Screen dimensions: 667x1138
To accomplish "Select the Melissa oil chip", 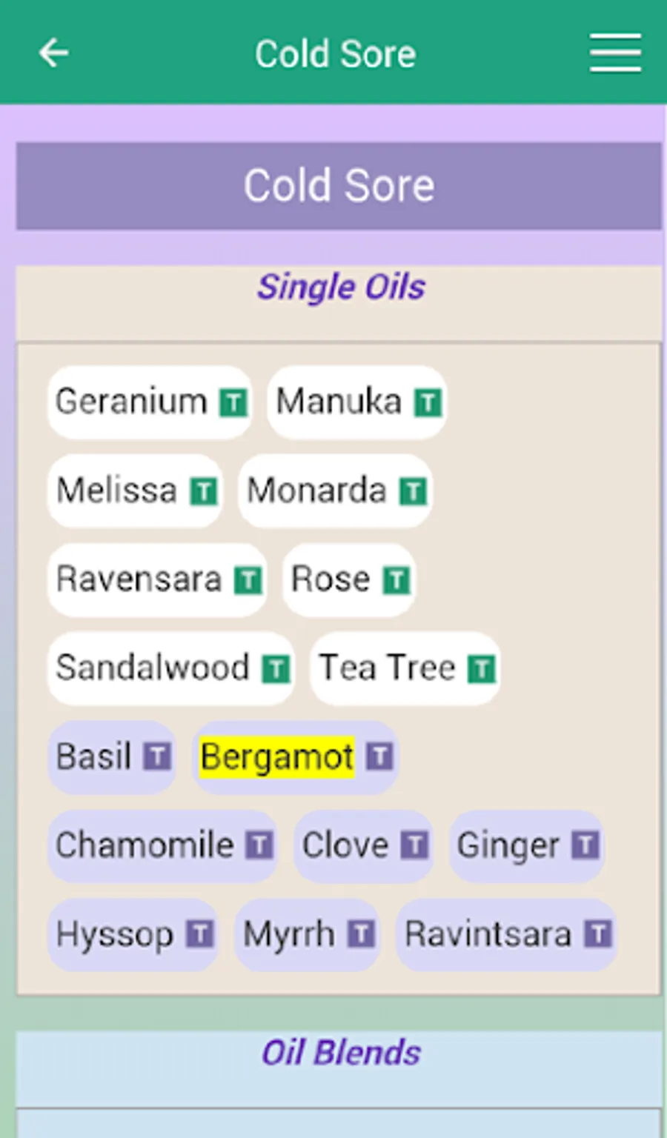I will coord(117,490).
